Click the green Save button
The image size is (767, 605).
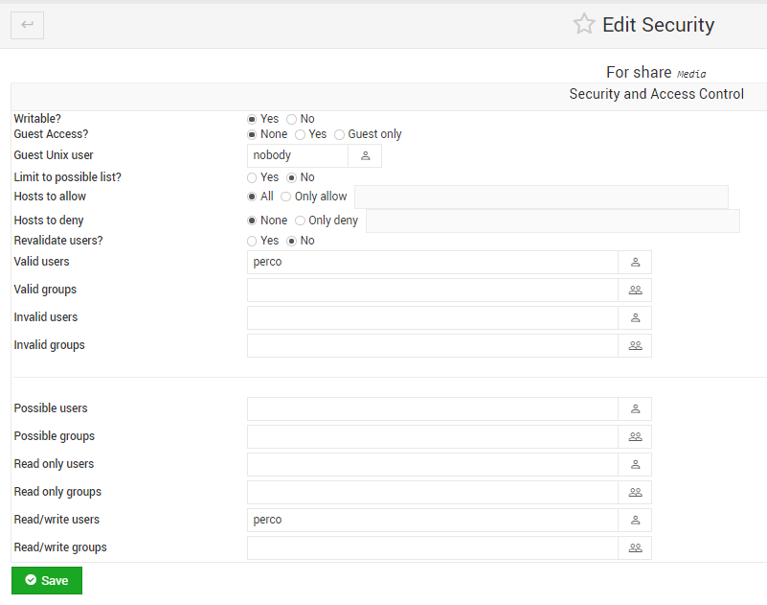pyautogui.click(x=47, y=580)
